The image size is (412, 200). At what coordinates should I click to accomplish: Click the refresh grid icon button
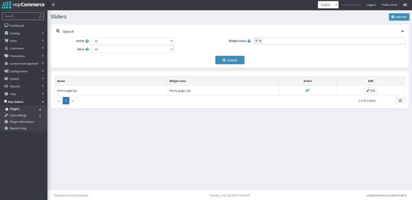pyautogui.click(x=400, y=101)
